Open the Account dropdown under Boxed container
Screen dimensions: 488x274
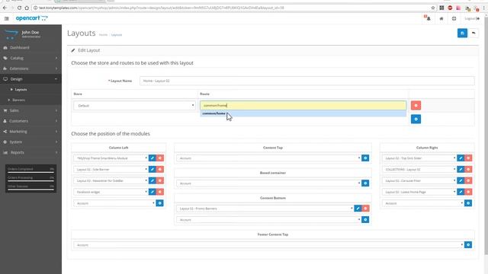268,183
